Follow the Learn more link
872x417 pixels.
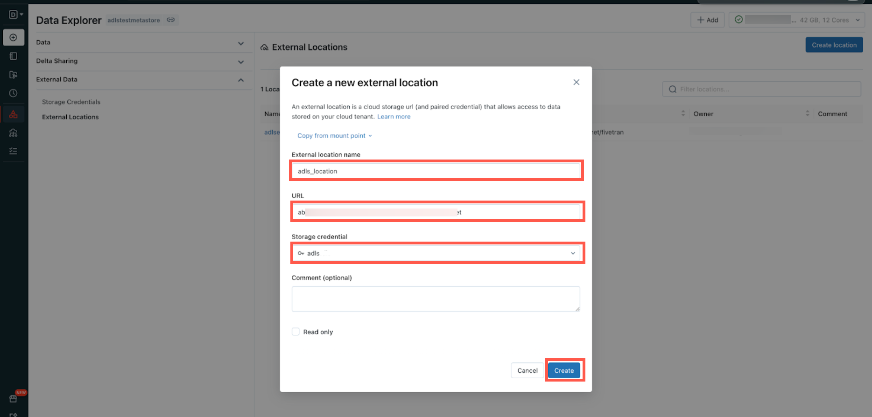(394, 117)
